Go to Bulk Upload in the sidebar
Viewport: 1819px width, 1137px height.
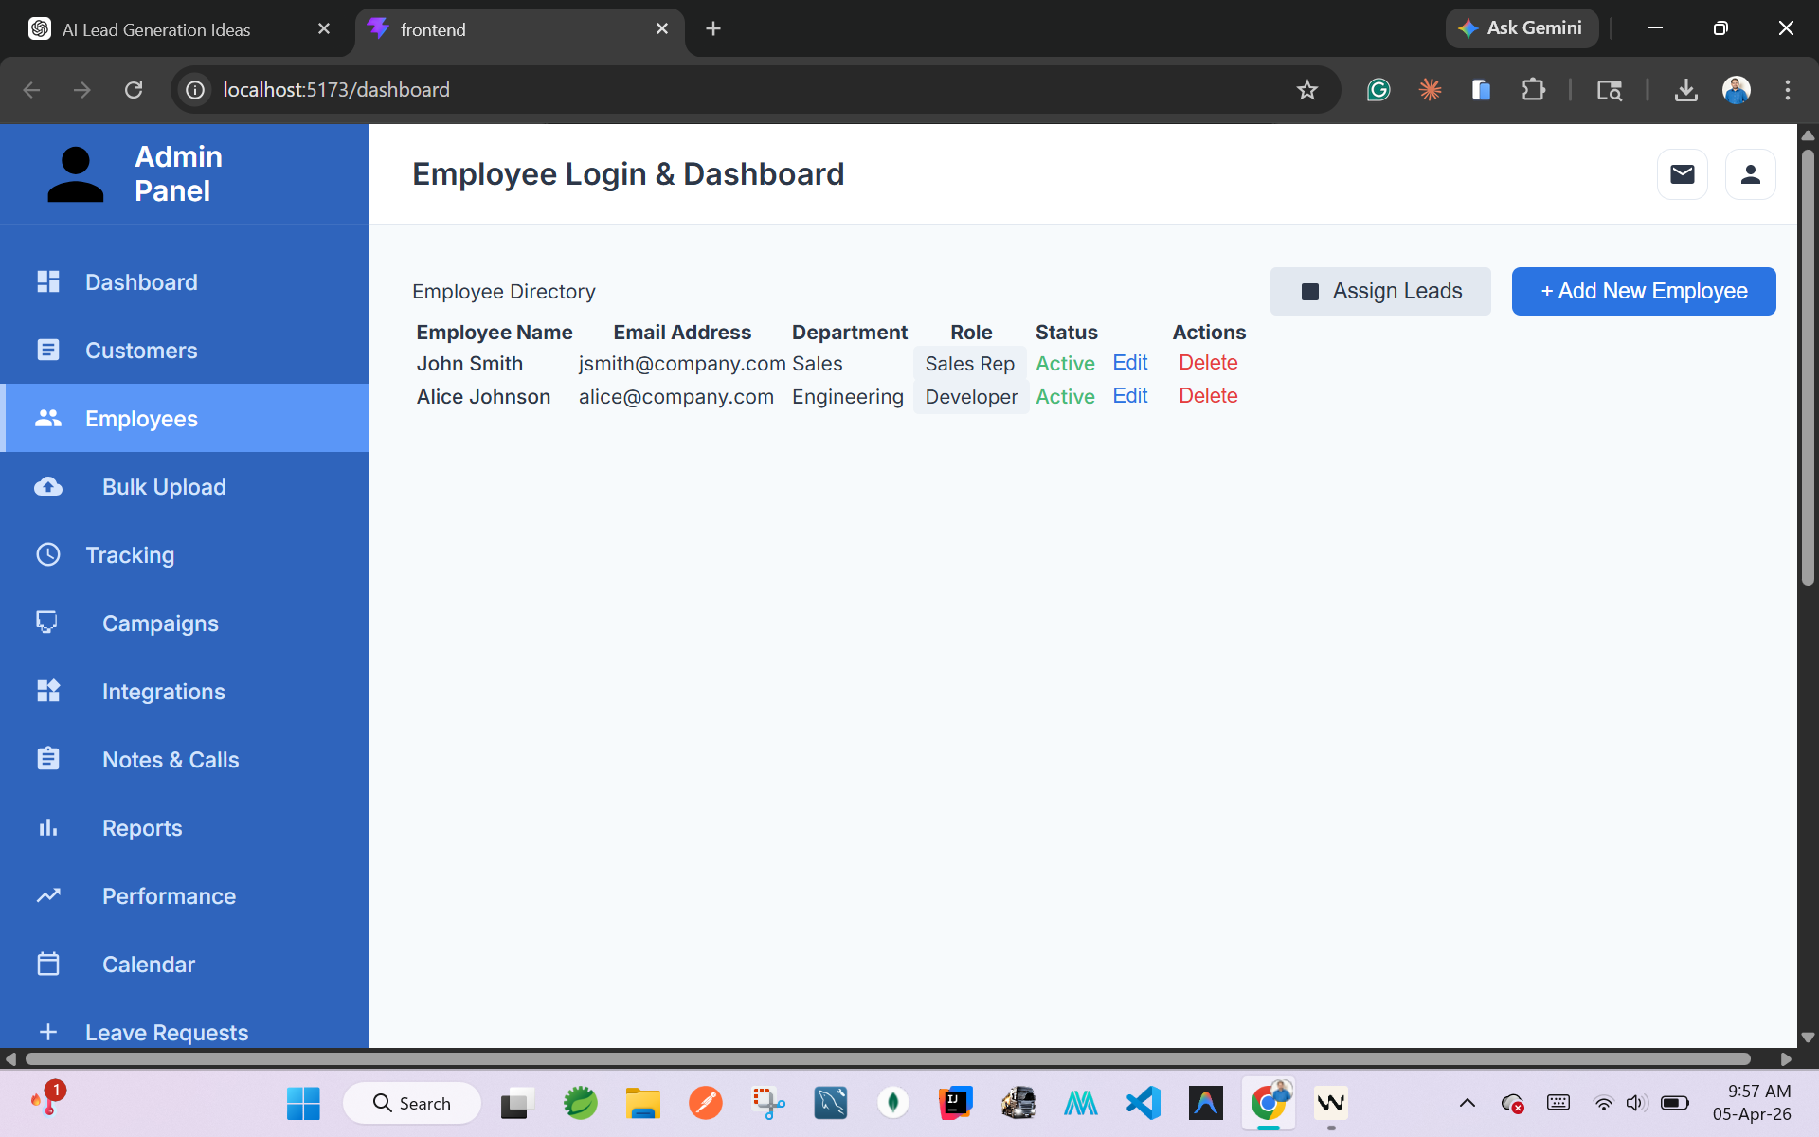185,487
